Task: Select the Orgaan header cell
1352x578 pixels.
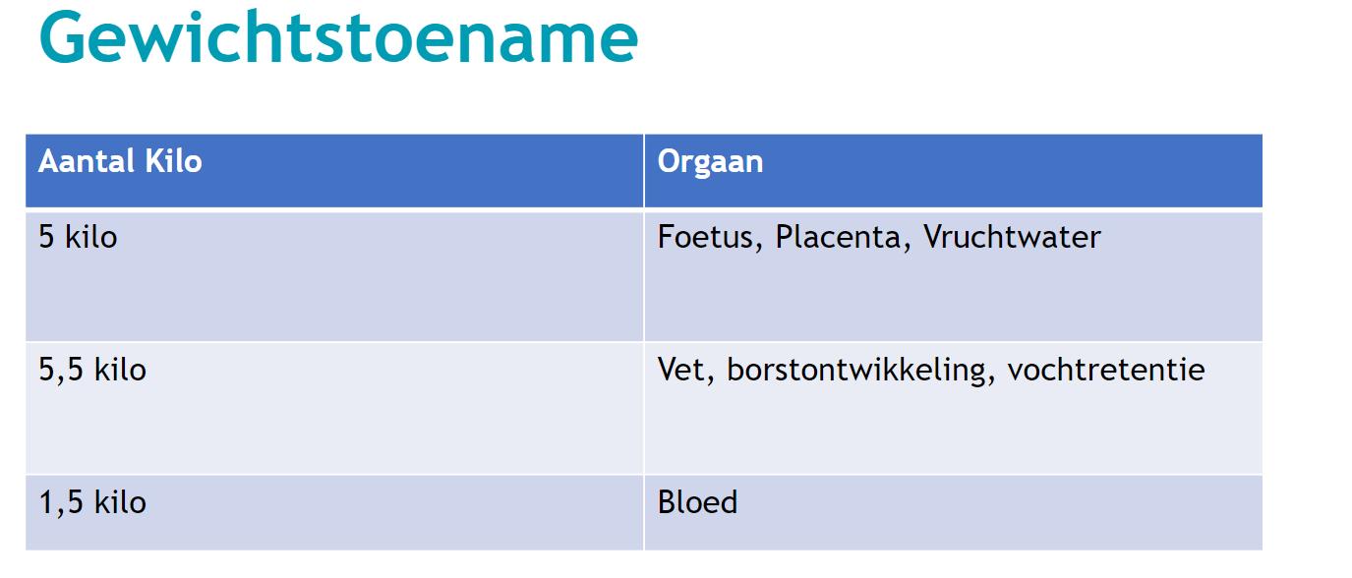Action: (x=953, y=171)
